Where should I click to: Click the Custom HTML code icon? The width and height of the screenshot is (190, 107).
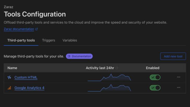9,77
